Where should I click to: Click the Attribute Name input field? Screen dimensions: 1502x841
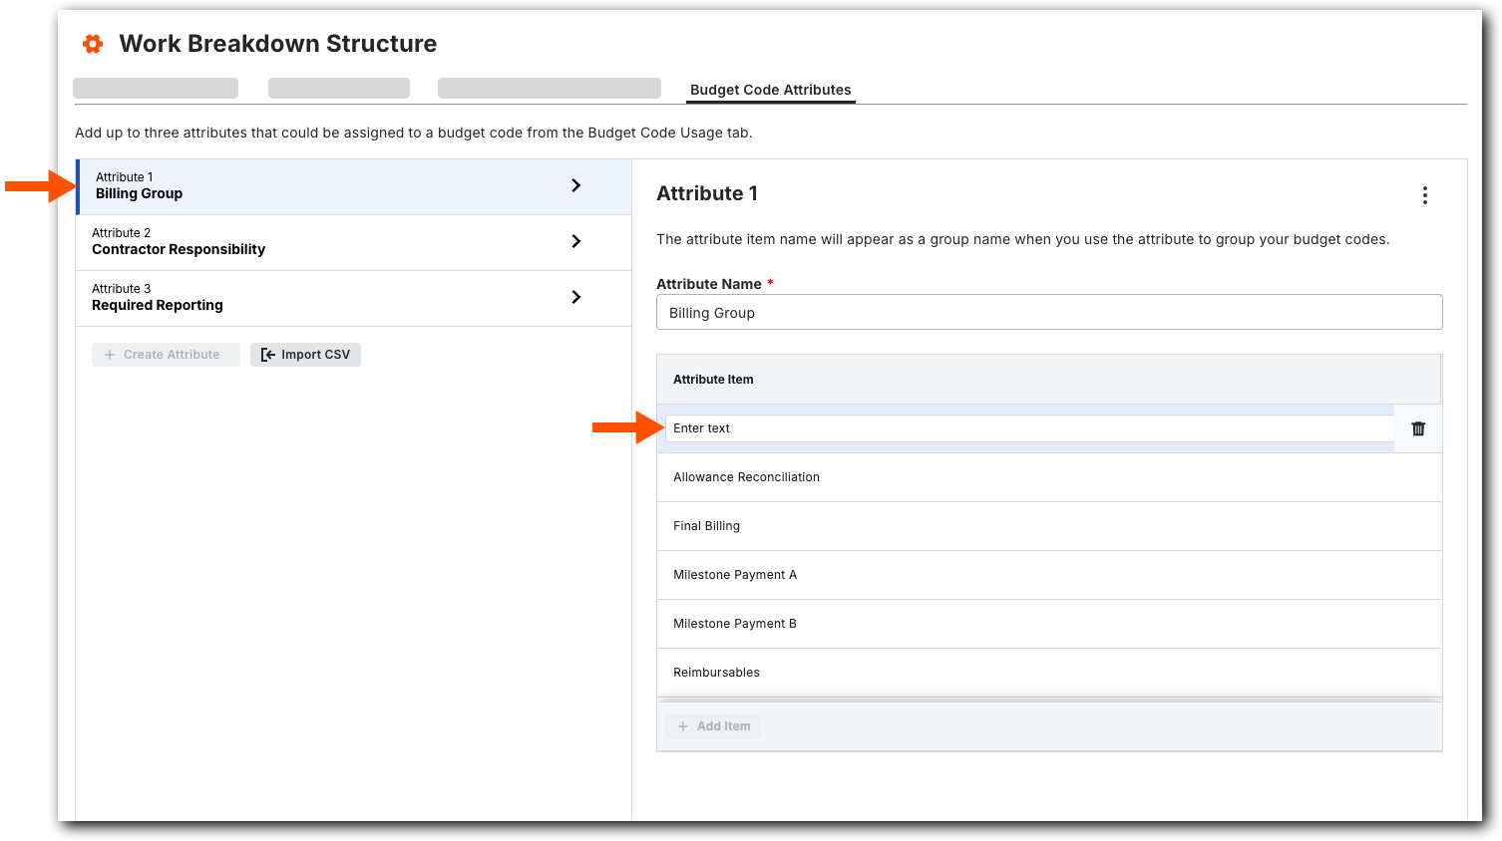[x=1048, y=313]
